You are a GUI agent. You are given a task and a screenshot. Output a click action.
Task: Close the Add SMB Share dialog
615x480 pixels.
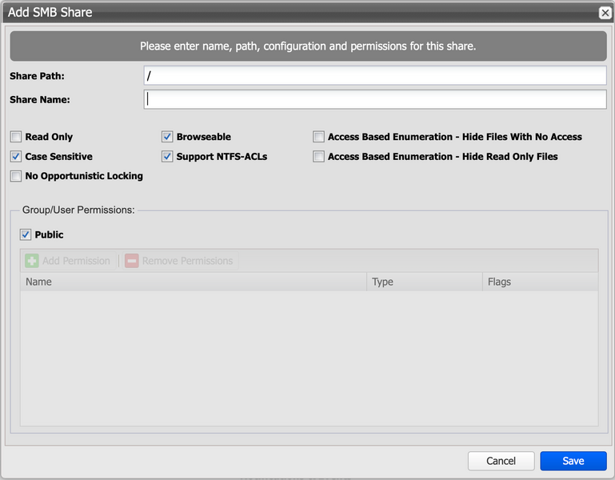[605, 13]
